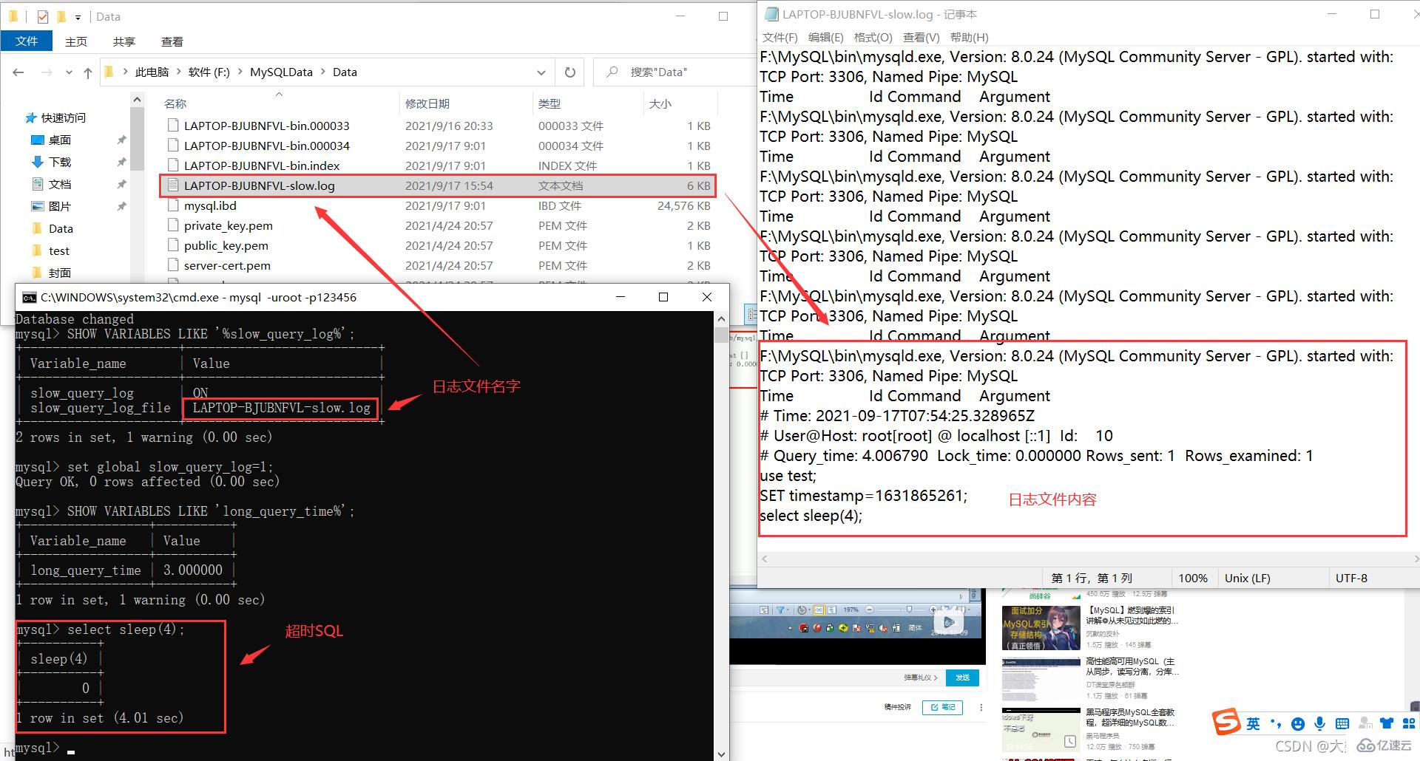
Task: Click the MySQLData breadcrumb in address bar
Action: [x=280, y=72]
